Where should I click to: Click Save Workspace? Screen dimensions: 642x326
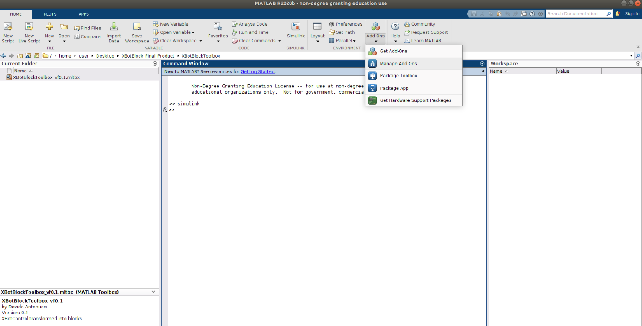click(137, 32)
